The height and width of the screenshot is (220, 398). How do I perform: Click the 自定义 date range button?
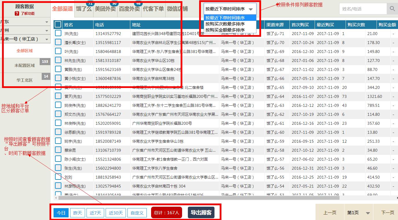(137, 213)
